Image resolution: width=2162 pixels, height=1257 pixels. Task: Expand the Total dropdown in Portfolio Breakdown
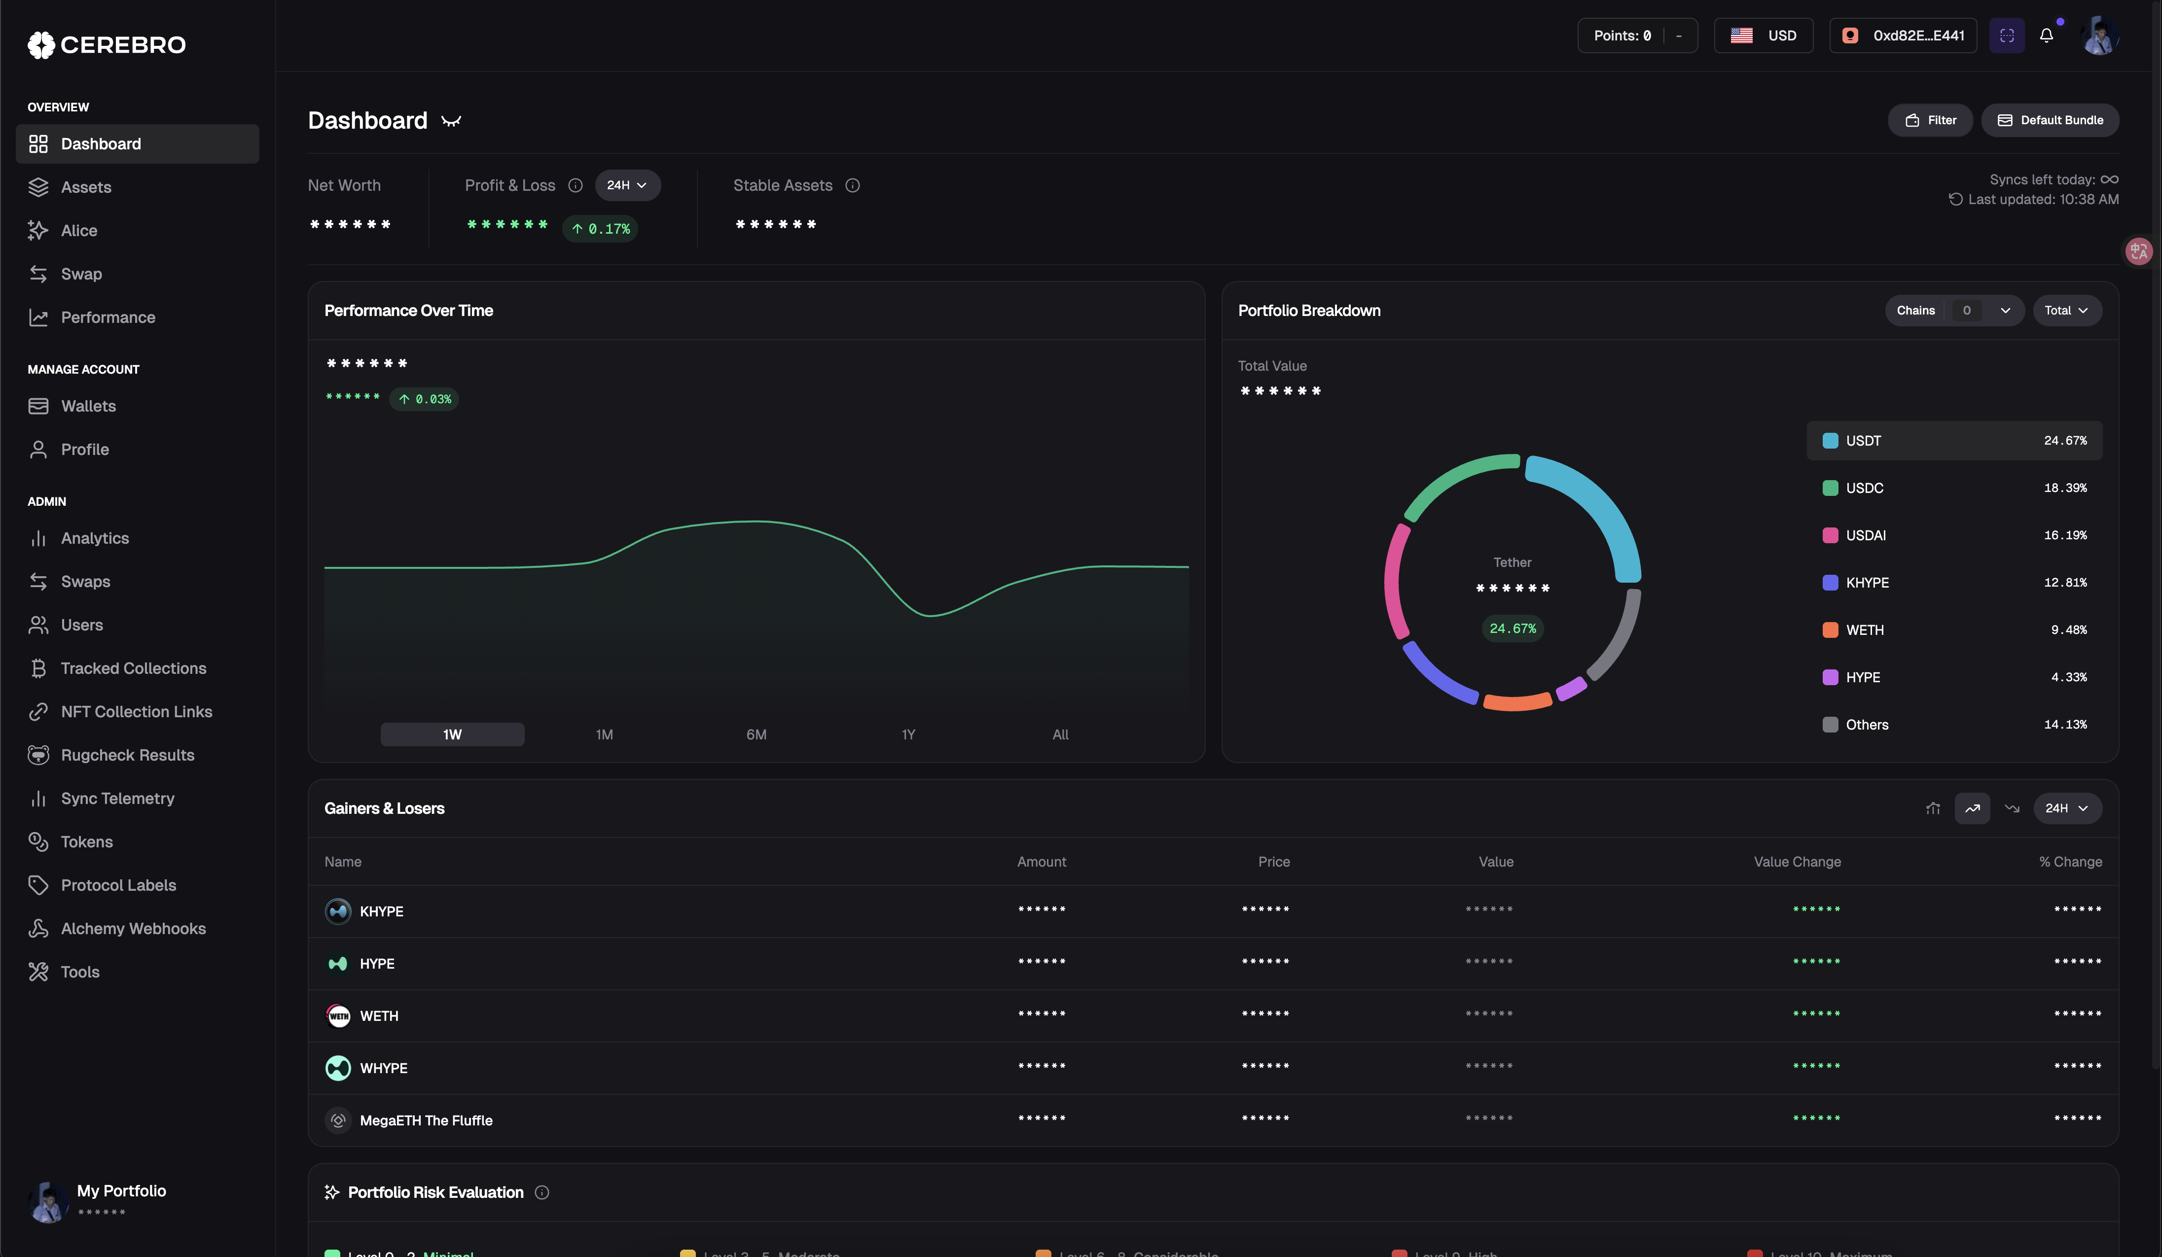click(2068, 311)
